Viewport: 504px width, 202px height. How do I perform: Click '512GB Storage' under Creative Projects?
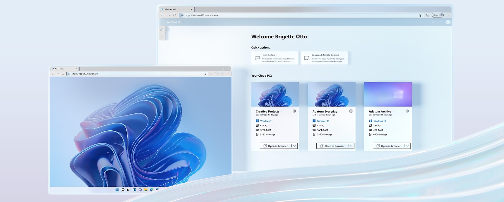[x=267, y=134]
